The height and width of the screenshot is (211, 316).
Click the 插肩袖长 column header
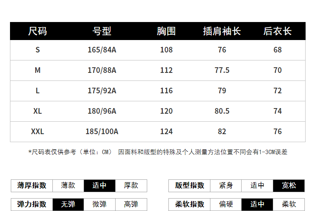point(222,31)
